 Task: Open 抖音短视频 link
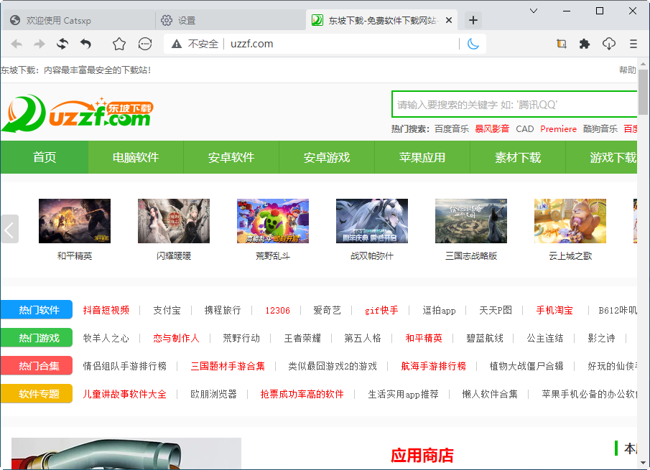point(106,310)
